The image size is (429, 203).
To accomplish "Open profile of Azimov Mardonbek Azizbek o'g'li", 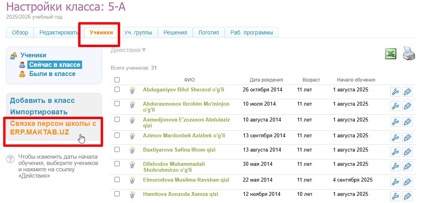I will pyautogui.click(x=184, y=135).
